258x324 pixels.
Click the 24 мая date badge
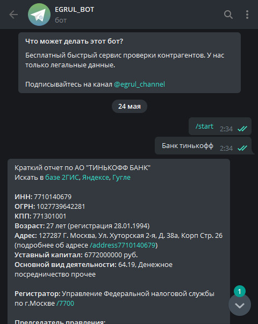130,107
